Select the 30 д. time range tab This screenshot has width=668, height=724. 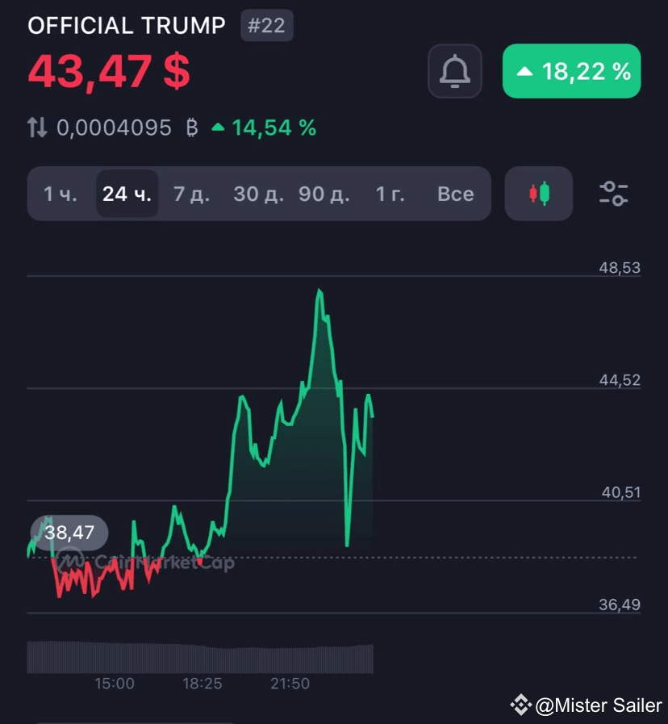pos(258,194)
